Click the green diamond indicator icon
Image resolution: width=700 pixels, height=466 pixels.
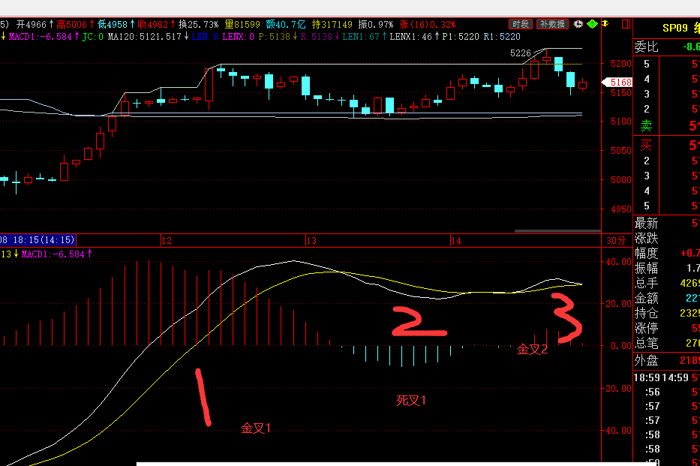pos(593,24)
